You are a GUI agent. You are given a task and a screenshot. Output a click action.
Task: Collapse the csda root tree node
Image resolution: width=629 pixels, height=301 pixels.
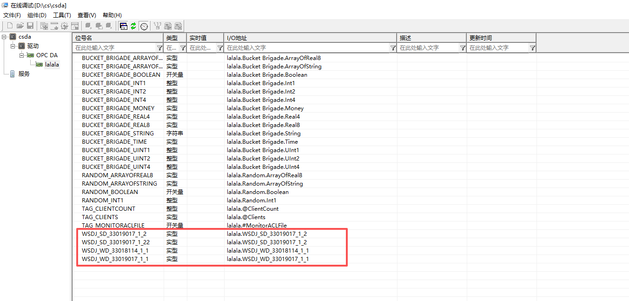point(4,37)
